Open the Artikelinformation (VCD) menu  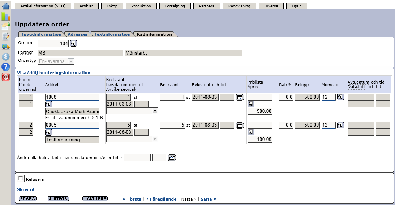coord(43,6)
